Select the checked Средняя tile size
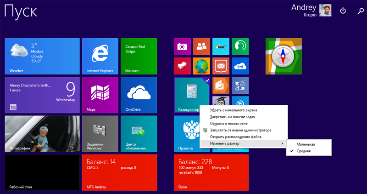The width and height of the screenshot is (367, 194). click(309, 151)
